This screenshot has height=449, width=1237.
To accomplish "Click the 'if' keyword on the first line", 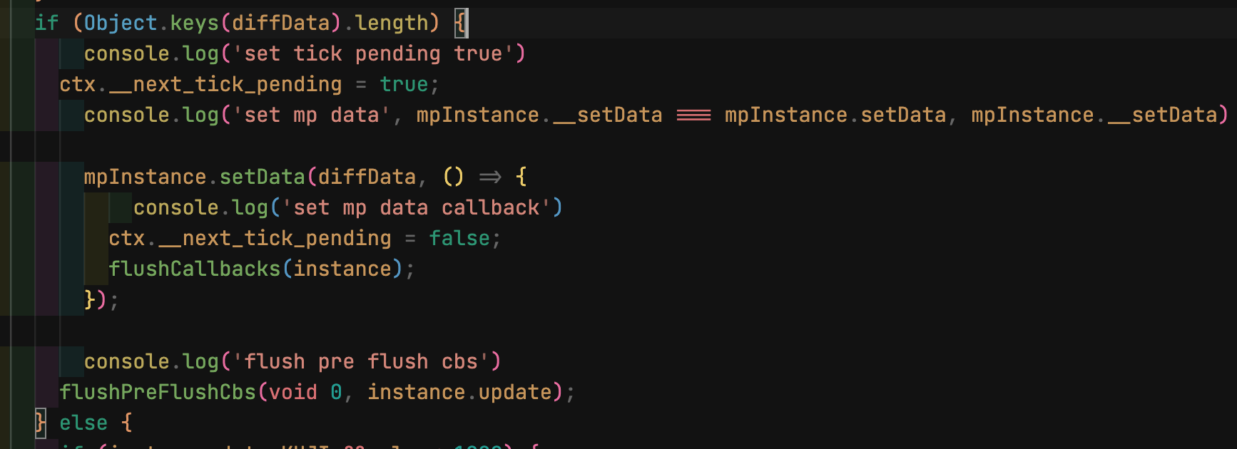I will point(47,23).
